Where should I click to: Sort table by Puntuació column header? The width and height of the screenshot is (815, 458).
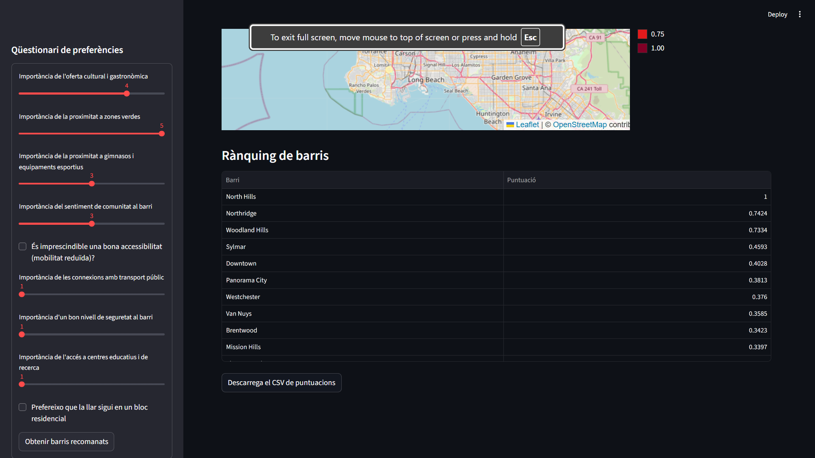(521, 180)
